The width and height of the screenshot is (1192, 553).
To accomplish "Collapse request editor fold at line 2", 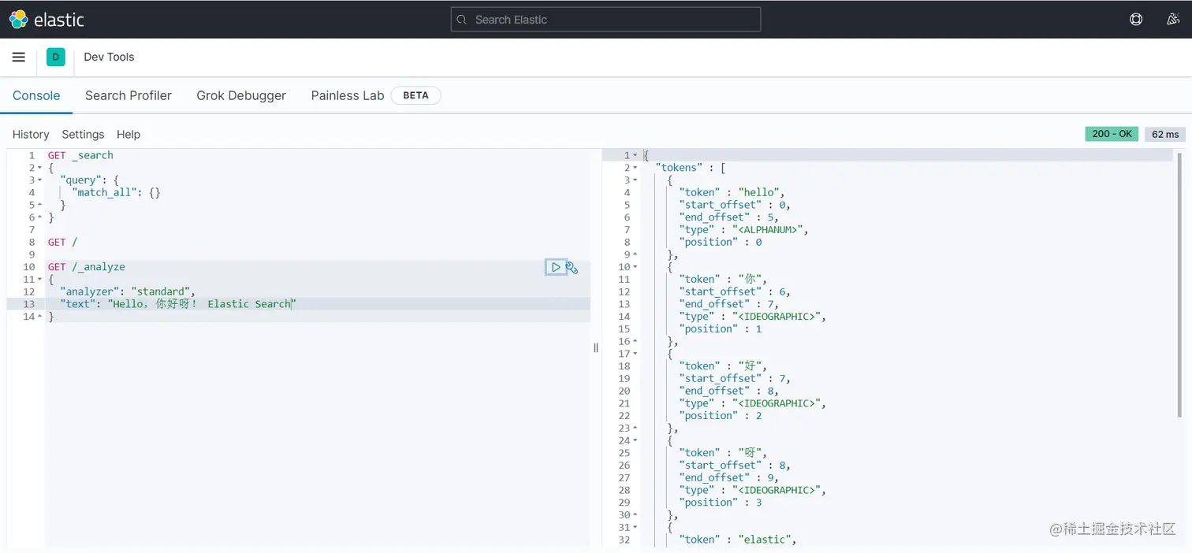I will (x=39, y=168).
